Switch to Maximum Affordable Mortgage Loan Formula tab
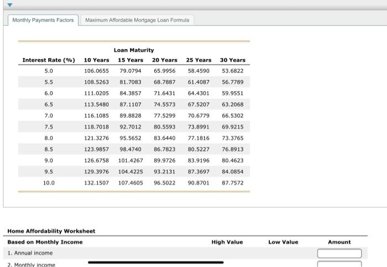Image resolution: width=387 pixels, height=267 pixels. [137, 20]
